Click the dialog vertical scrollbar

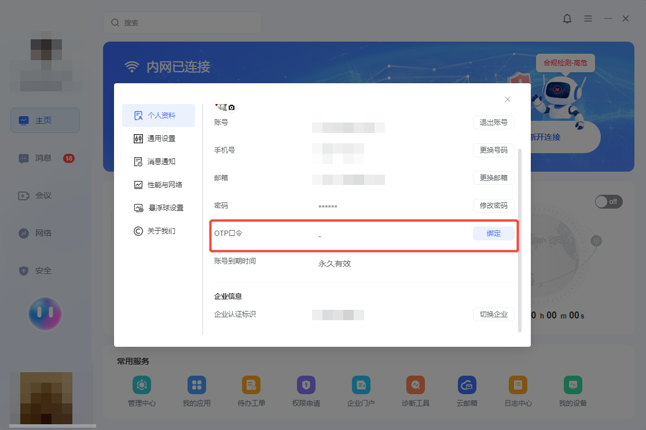click(x=519, y=240)
